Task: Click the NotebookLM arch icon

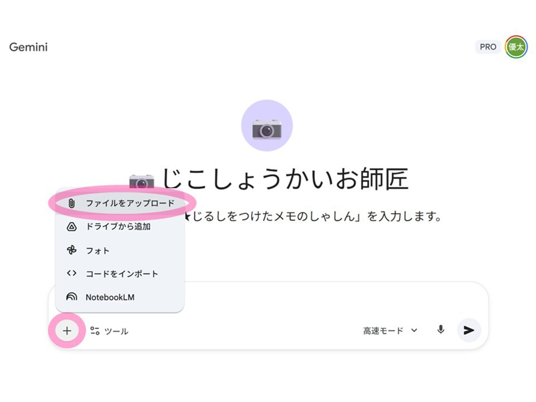Action: (x=72, y=297)
